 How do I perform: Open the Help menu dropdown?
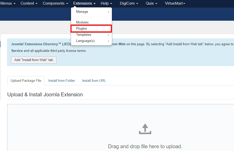coord(106,3)
